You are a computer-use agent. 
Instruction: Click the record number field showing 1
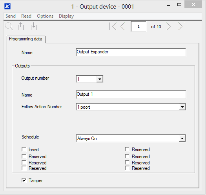point(139,26)
